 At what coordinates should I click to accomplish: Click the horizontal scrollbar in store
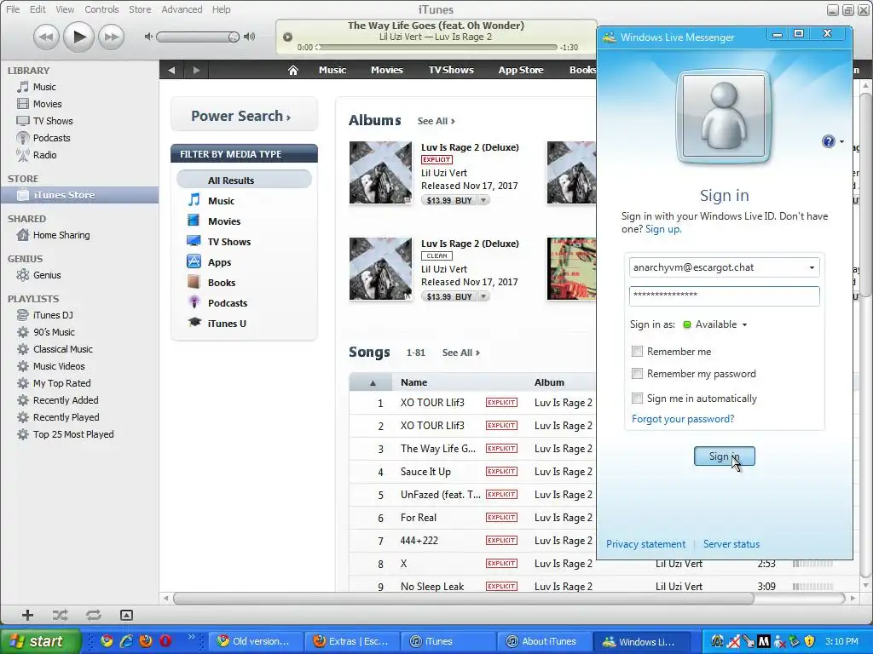coord(463,599)
